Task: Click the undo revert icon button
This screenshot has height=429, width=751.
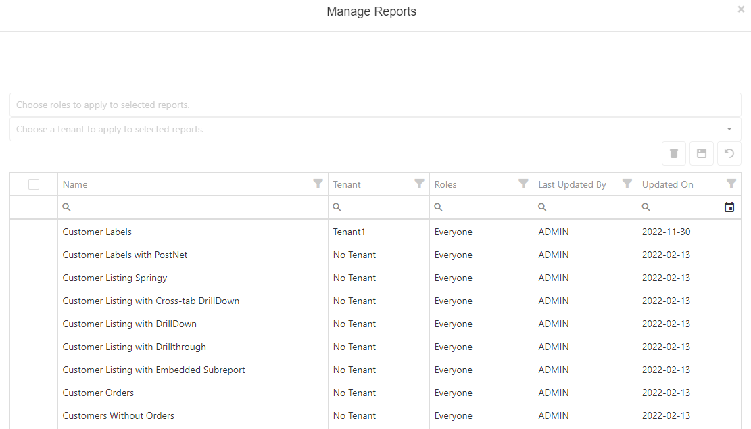Action: point(729,153)
